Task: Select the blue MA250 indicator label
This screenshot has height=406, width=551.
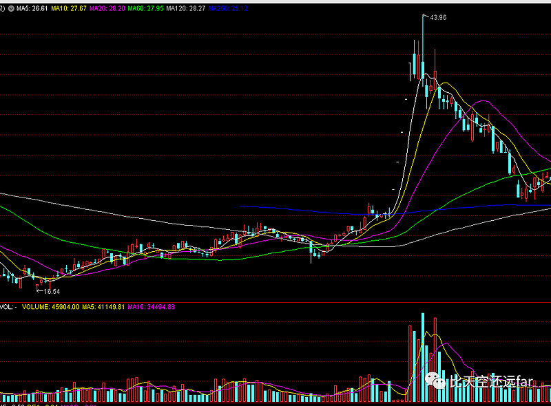Action: tap(229, 8)
